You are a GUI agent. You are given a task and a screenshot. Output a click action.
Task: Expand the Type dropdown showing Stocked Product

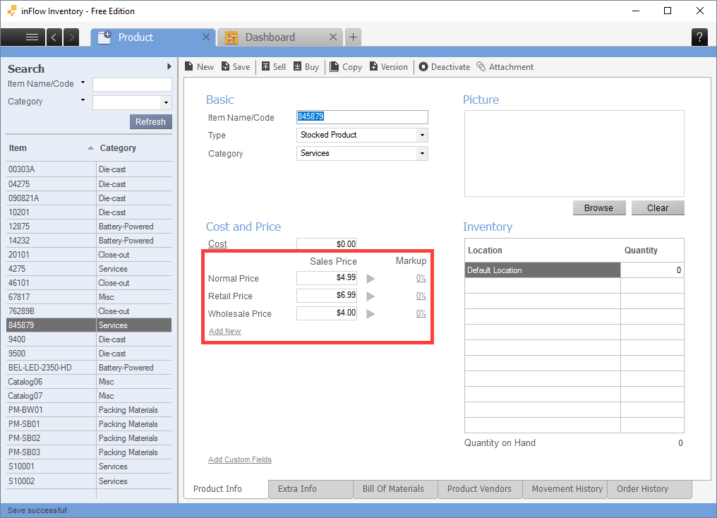click(422, 135)
